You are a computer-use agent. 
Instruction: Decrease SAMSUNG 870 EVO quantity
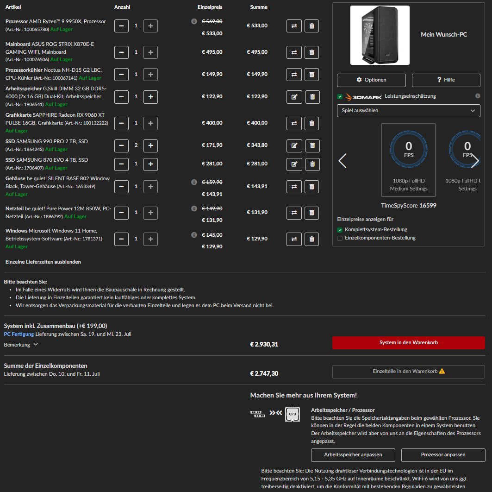[x=121, y=164]
